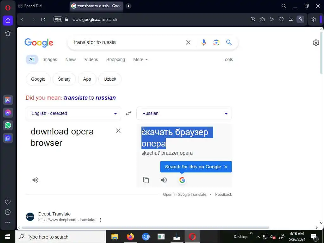The image size is (324, 243).
Task: Switch to Images results tab
Action: click(50, 59)
